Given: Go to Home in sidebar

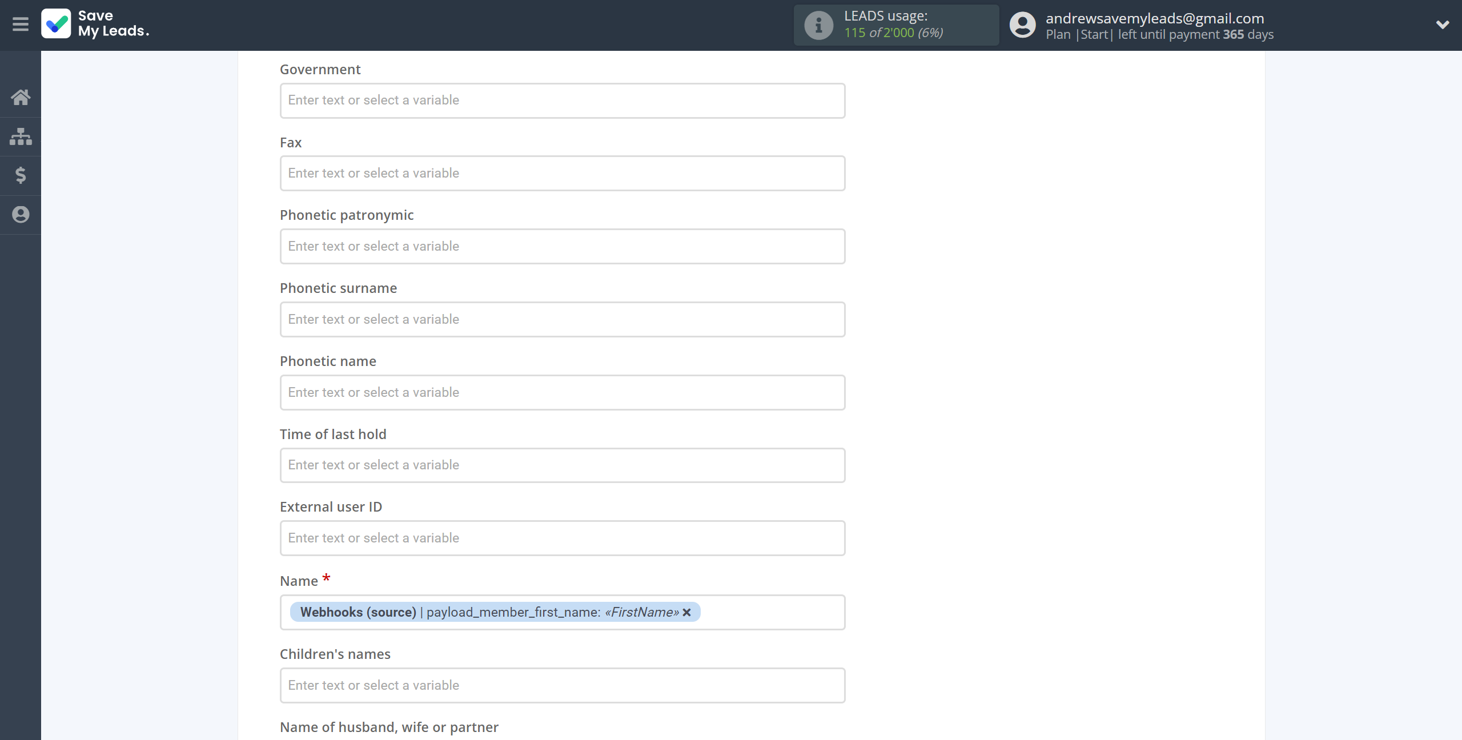Looking at the screenshot, I should tap(21, 97).
